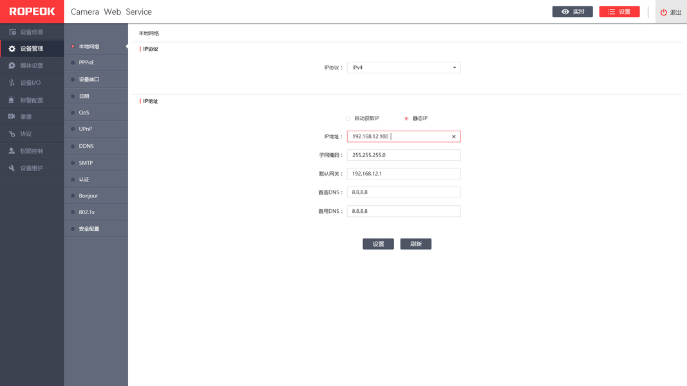
Task: Click the 权限控制 user icon
Action: coord(12,151)
